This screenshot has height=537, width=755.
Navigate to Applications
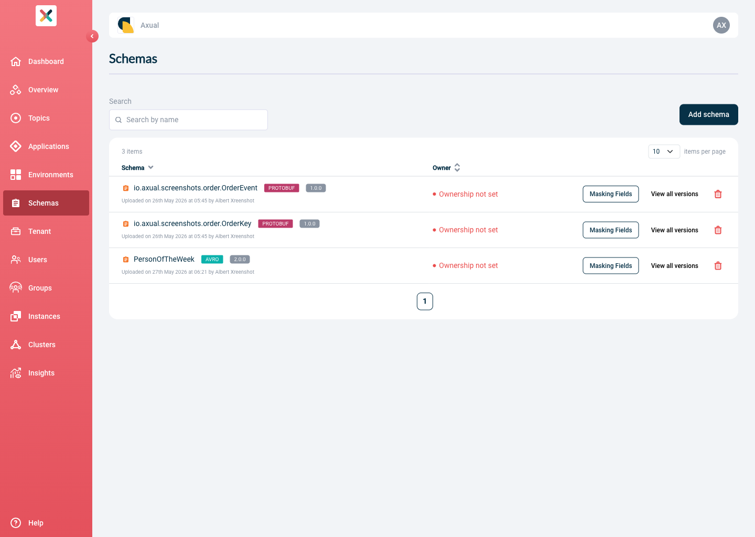click(x=46, y=146)
